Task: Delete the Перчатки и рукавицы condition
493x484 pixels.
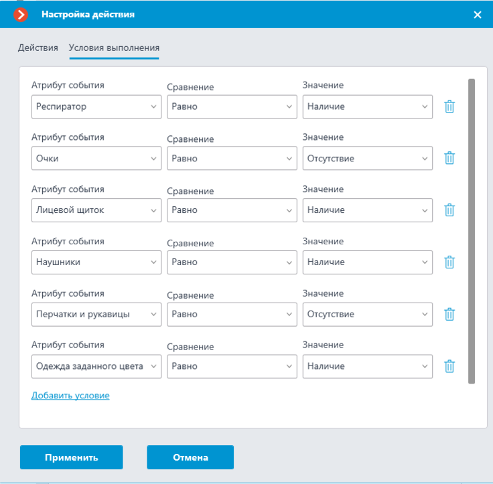Action: coord(449,314)
